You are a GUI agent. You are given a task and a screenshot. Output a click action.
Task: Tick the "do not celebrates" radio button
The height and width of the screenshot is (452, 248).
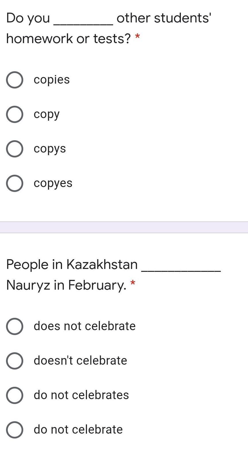pyautogui.click(x=15, y=395)
